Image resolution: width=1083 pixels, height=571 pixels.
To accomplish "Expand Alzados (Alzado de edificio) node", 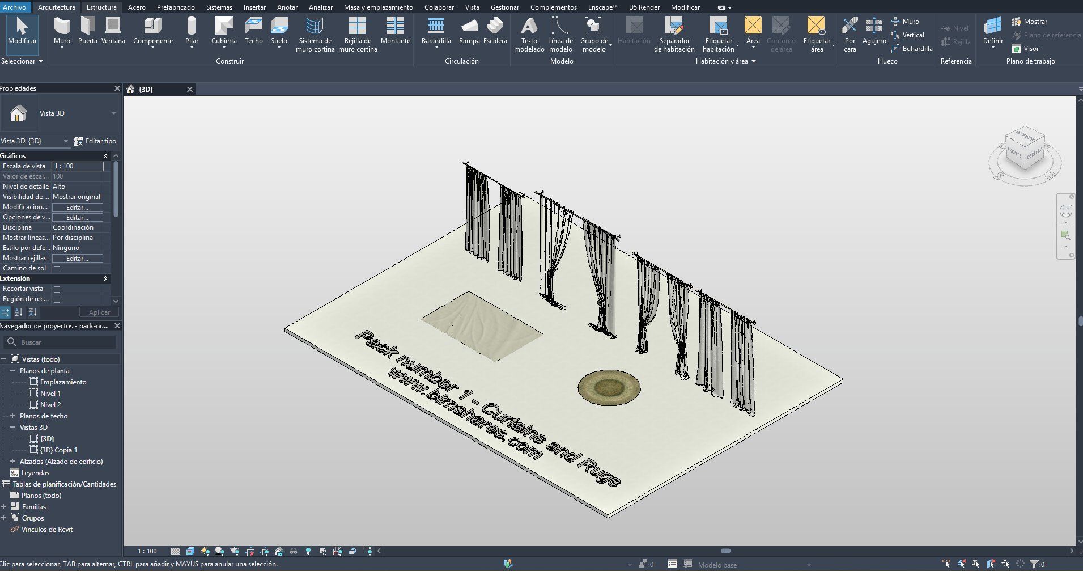I will (12, 462).
